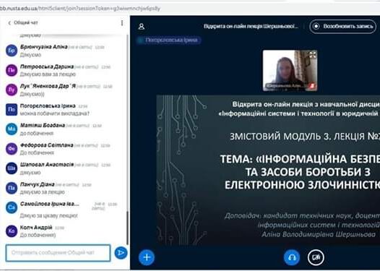Screen dimensions: 380x271
Task: Click message Дякую за цікаву лекцію!
Action: point(48,215)
